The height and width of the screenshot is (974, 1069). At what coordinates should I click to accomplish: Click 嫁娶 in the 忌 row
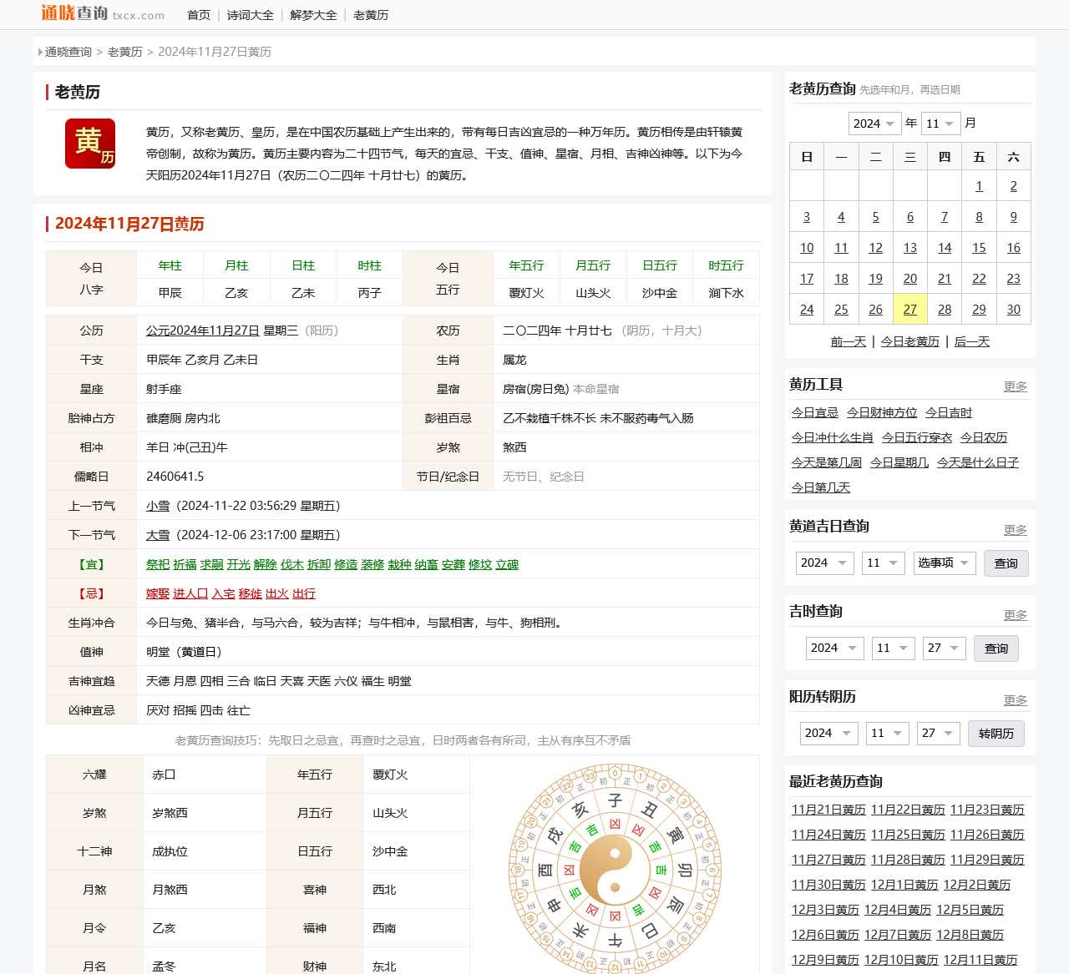(x=158, y=593)
